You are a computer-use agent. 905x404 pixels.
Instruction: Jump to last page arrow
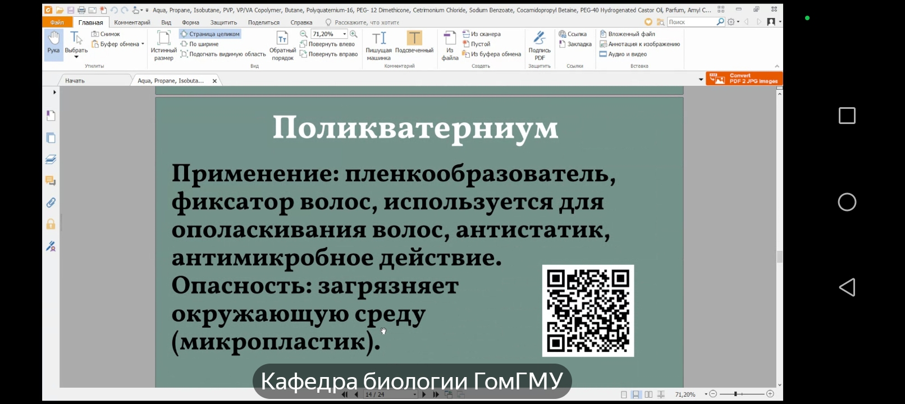(x=436, y=394)
